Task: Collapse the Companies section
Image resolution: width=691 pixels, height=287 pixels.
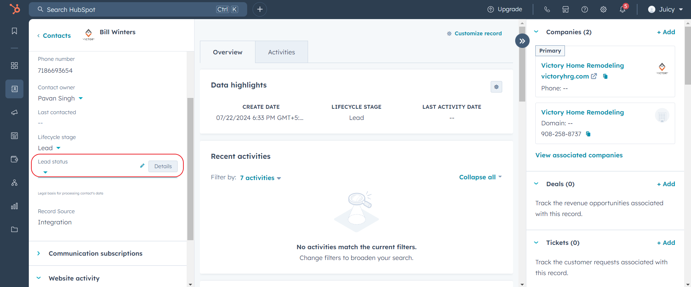Action: [x=536, y=32]
